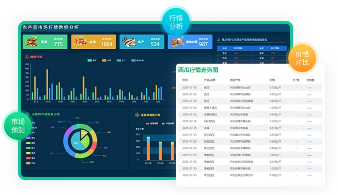Open trend arrow for the 河北唐山市丰南区 row
The height and width of the screenshot is (195, 338).
pyautogui.click(x=309, y=135)
